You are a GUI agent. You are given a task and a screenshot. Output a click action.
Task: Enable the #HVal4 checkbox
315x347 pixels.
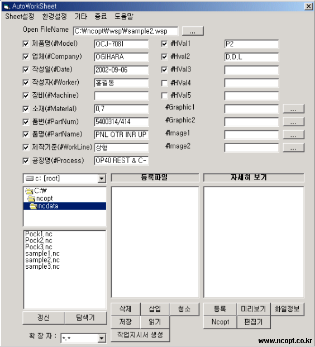(x=164, y=83)
